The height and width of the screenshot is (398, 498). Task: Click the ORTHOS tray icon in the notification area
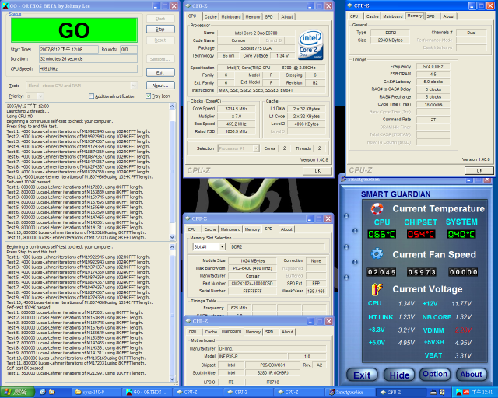(x=459, y=393)
